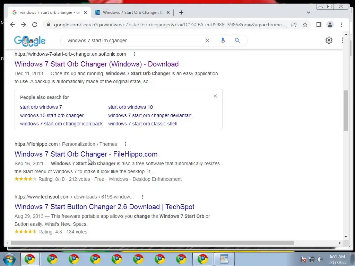Open Action Center flag in tray
Screen dimensions: 355x266
(303, 259)
